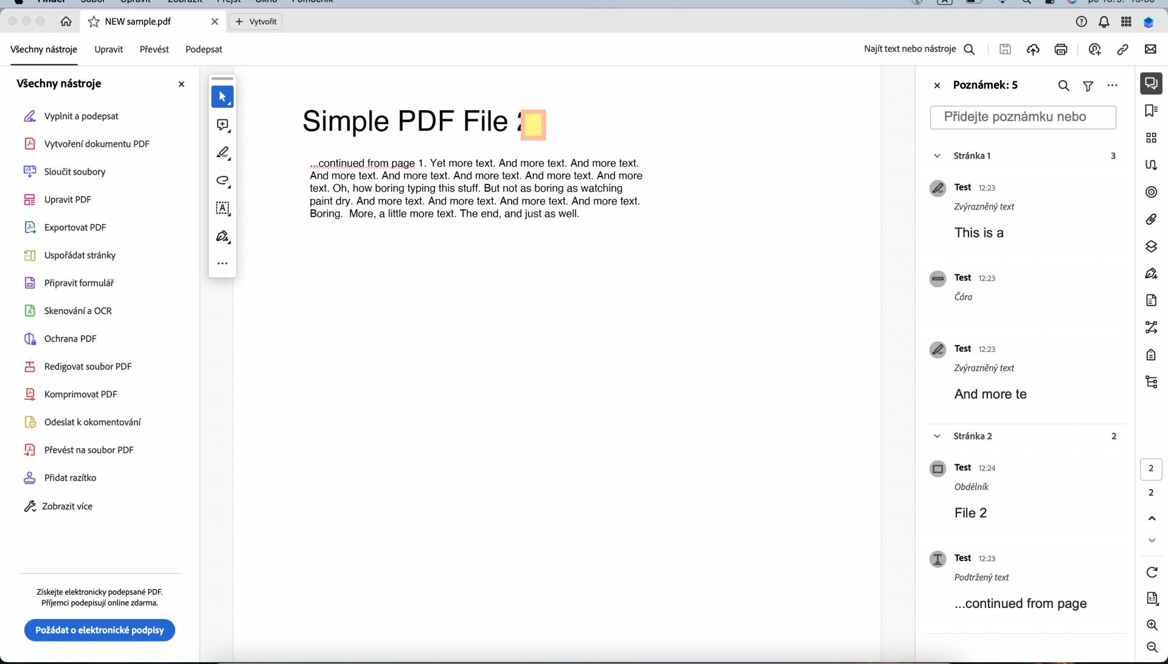1168x664 pixels.
Task: Click the upload to cloud icon
Action: pyautogui.click(x=1033, y=49)
